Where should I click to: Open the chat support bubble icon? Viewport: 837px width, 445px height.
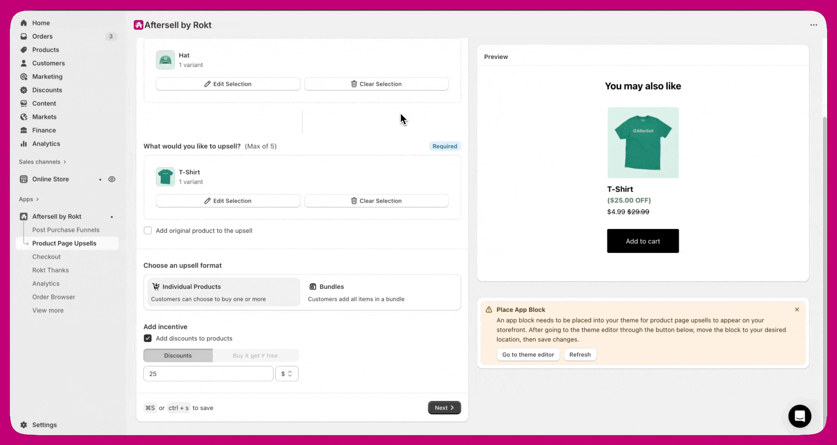point(800,416)
